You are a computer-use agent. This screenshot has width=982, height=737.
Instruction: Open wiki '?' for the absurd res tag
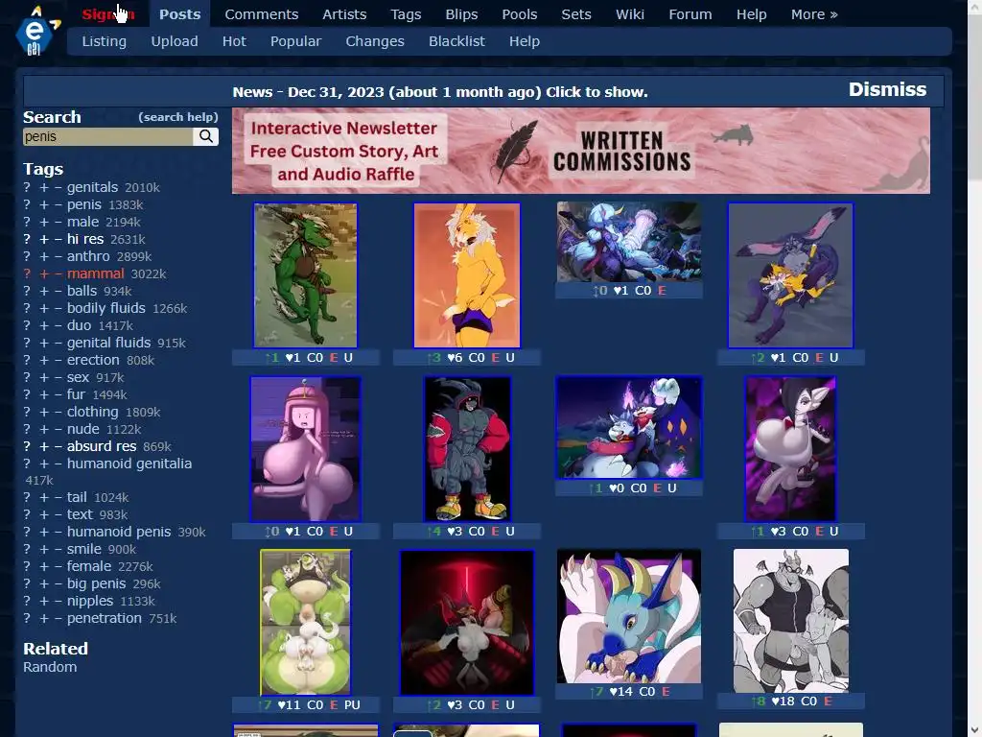[x=27, y=446]
